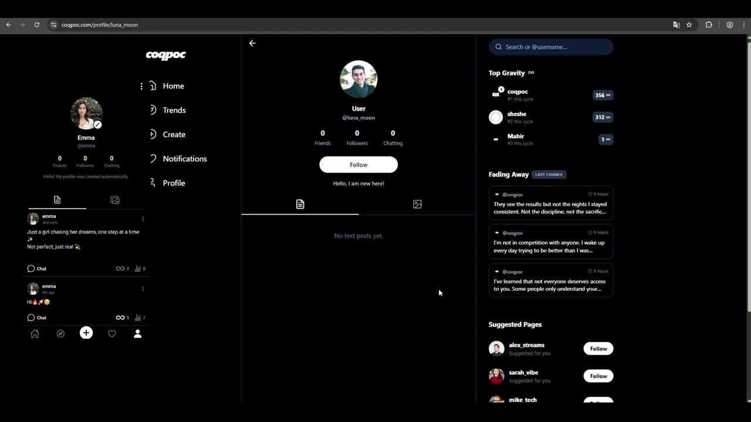Tap the home icon in bottom bar
This screenshot has width=751, height=422.
(35, 333)
